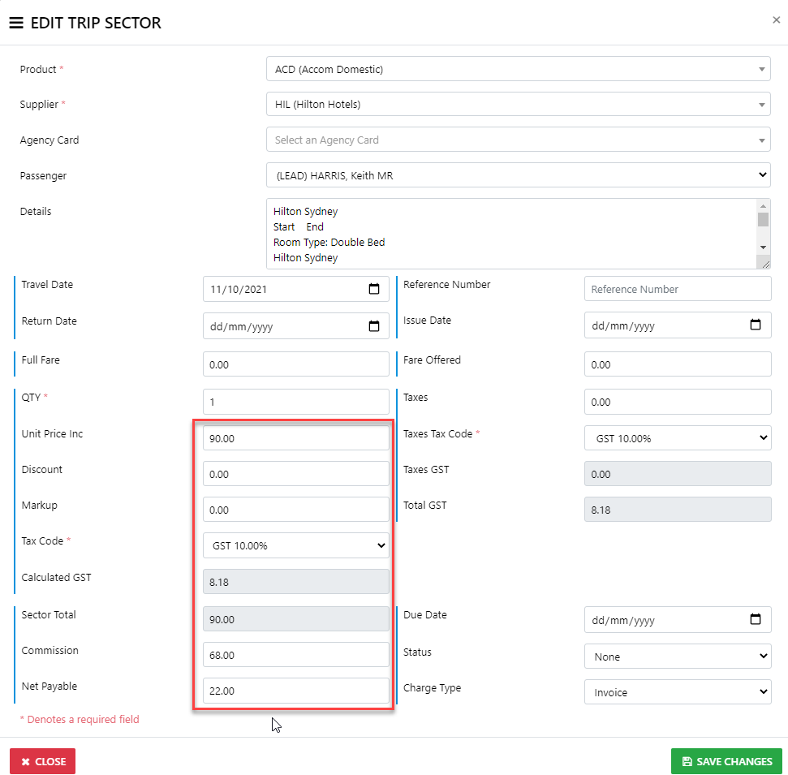Click the Discount input field
Viewport: 788px width, 775px height.
(x=296, y=473)
